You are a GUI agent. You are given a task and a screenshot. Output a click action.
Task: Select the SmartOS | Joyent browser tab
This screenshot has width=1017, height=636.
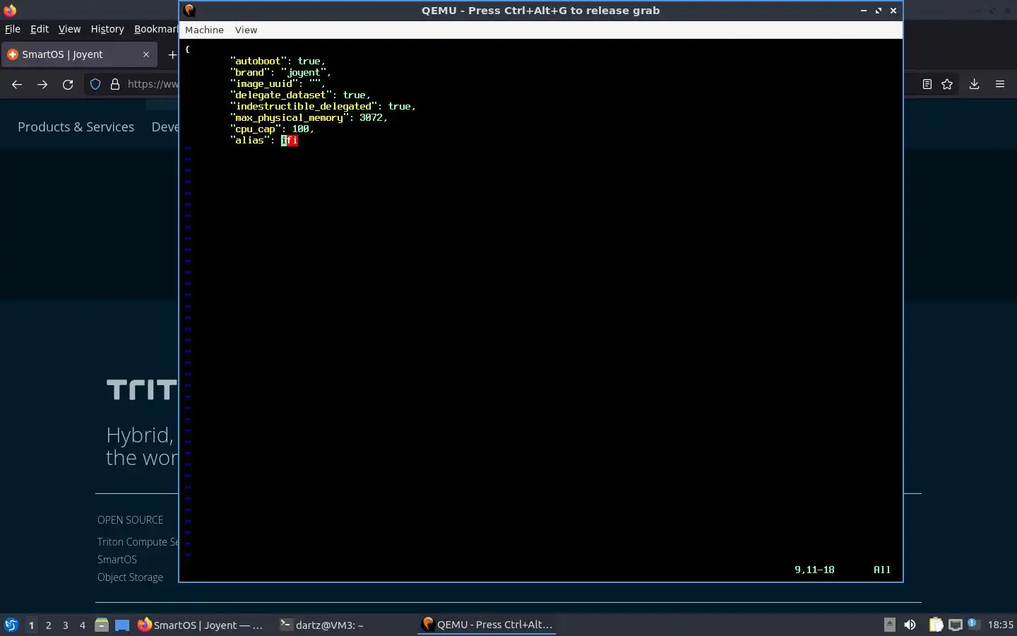(x=78, y=54)
